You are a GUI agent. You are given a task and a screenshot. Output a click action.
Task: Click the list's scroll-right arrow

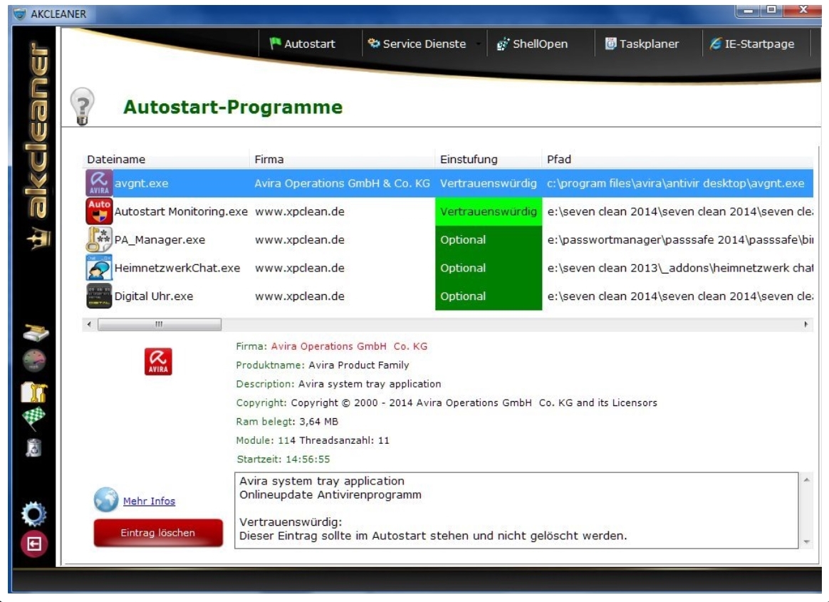(805, 324)
